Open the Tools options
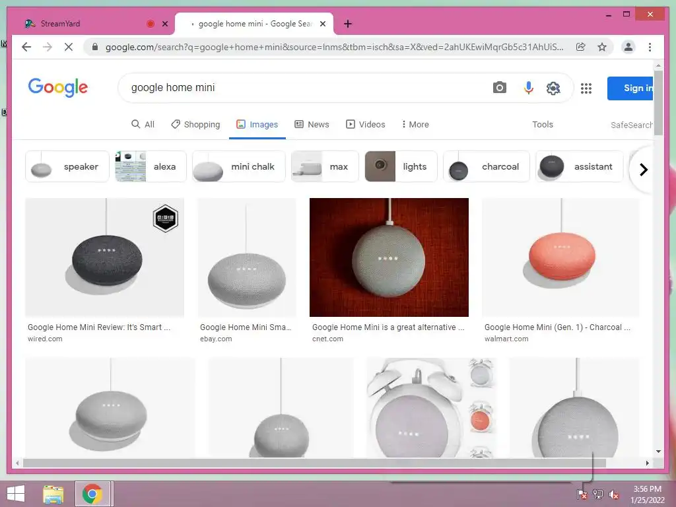This screenshot has width=676, height=507. 543,125
